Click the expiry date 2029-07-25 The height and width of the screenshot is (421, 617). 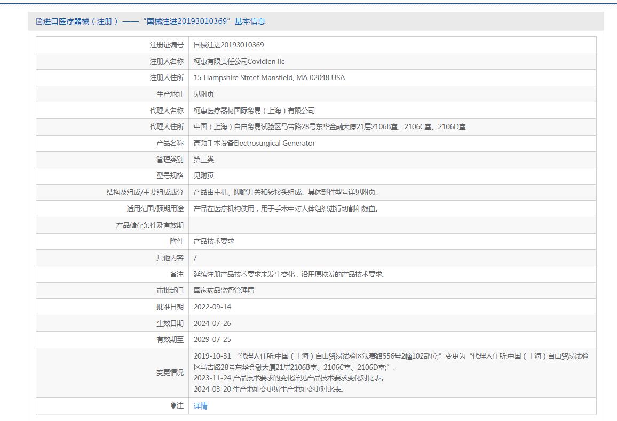(x=212, y=339)
